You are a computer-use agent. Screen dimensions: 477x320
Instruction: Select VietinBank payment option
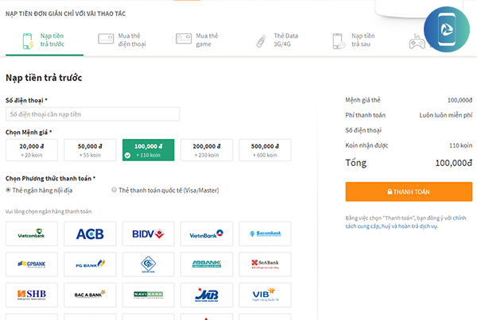click(207, 233)
